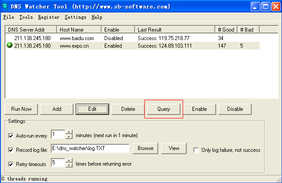Toggle the Auto-run every checkbox
The width and height of the screenshot is (282, 183).
(x=11, y=135)
